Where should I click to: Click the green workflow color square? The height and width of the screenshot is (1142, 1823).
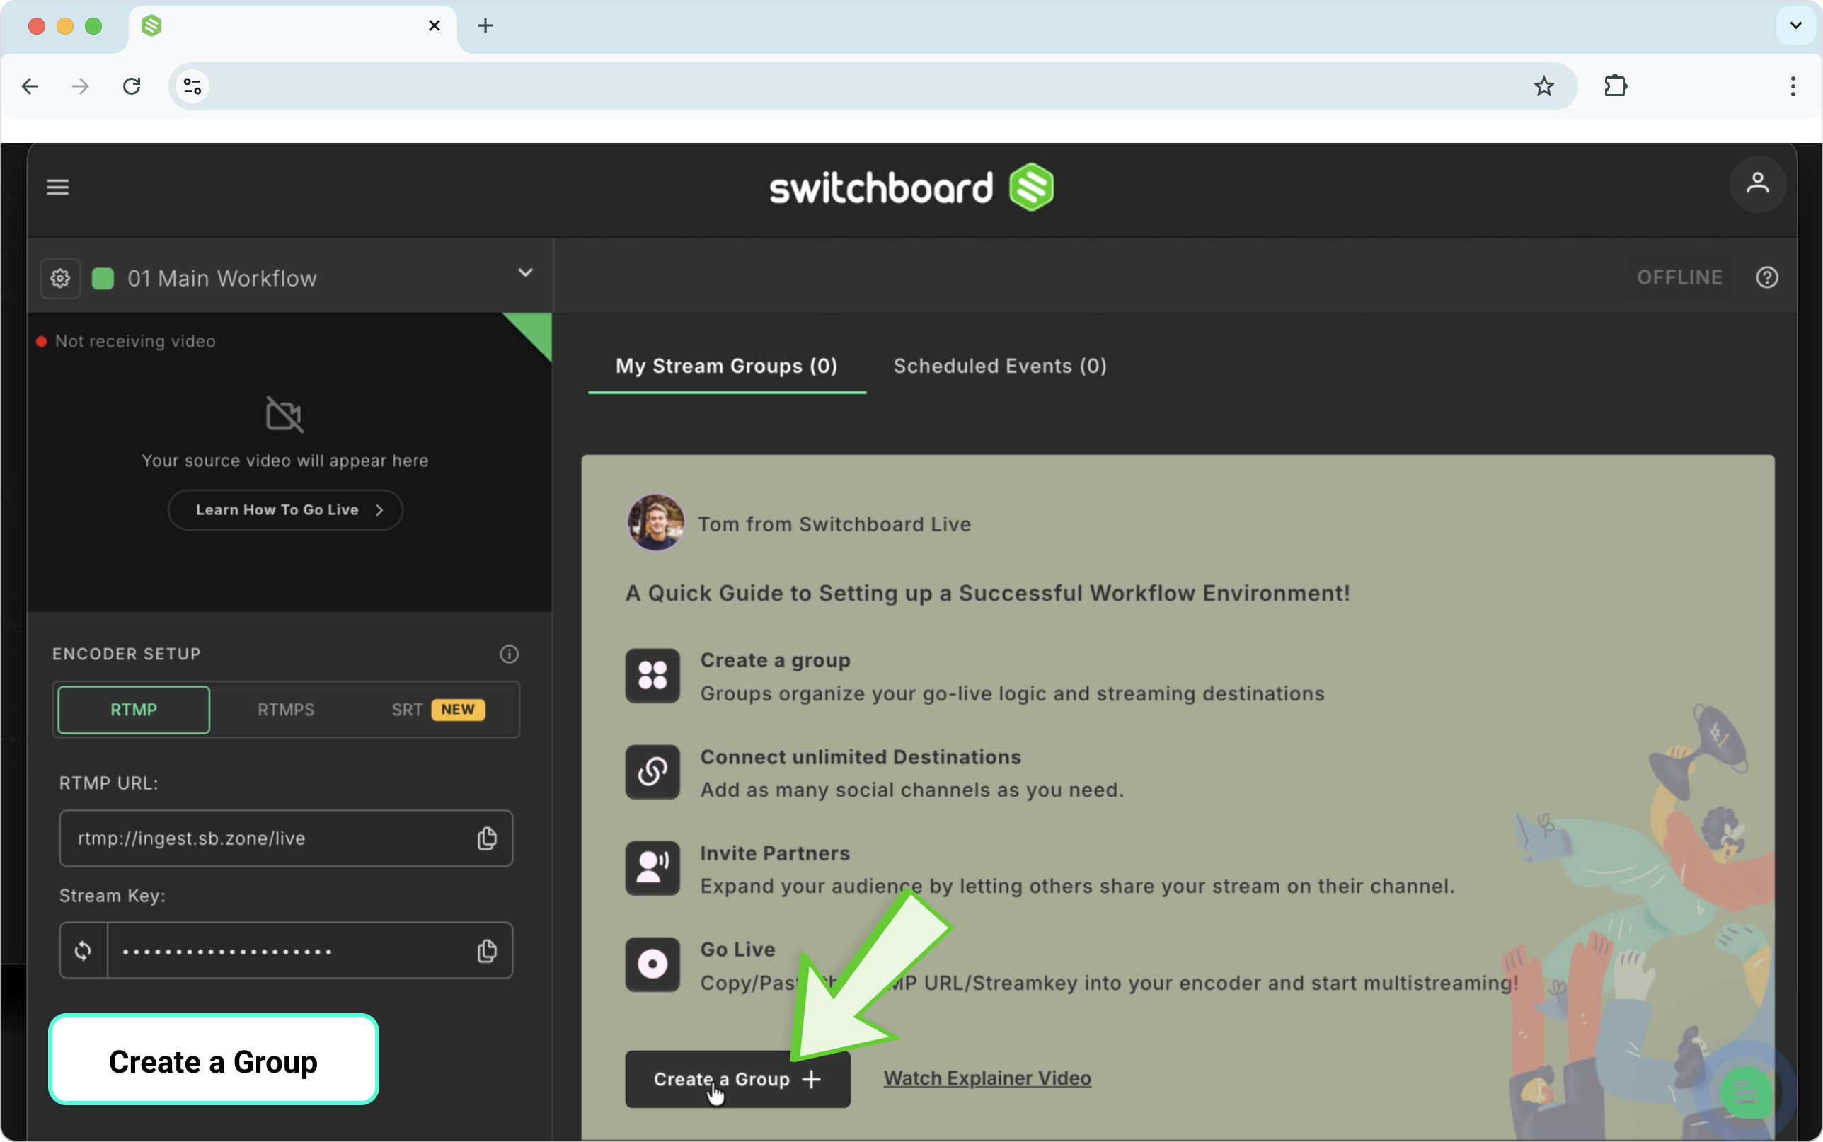(103, 279)
